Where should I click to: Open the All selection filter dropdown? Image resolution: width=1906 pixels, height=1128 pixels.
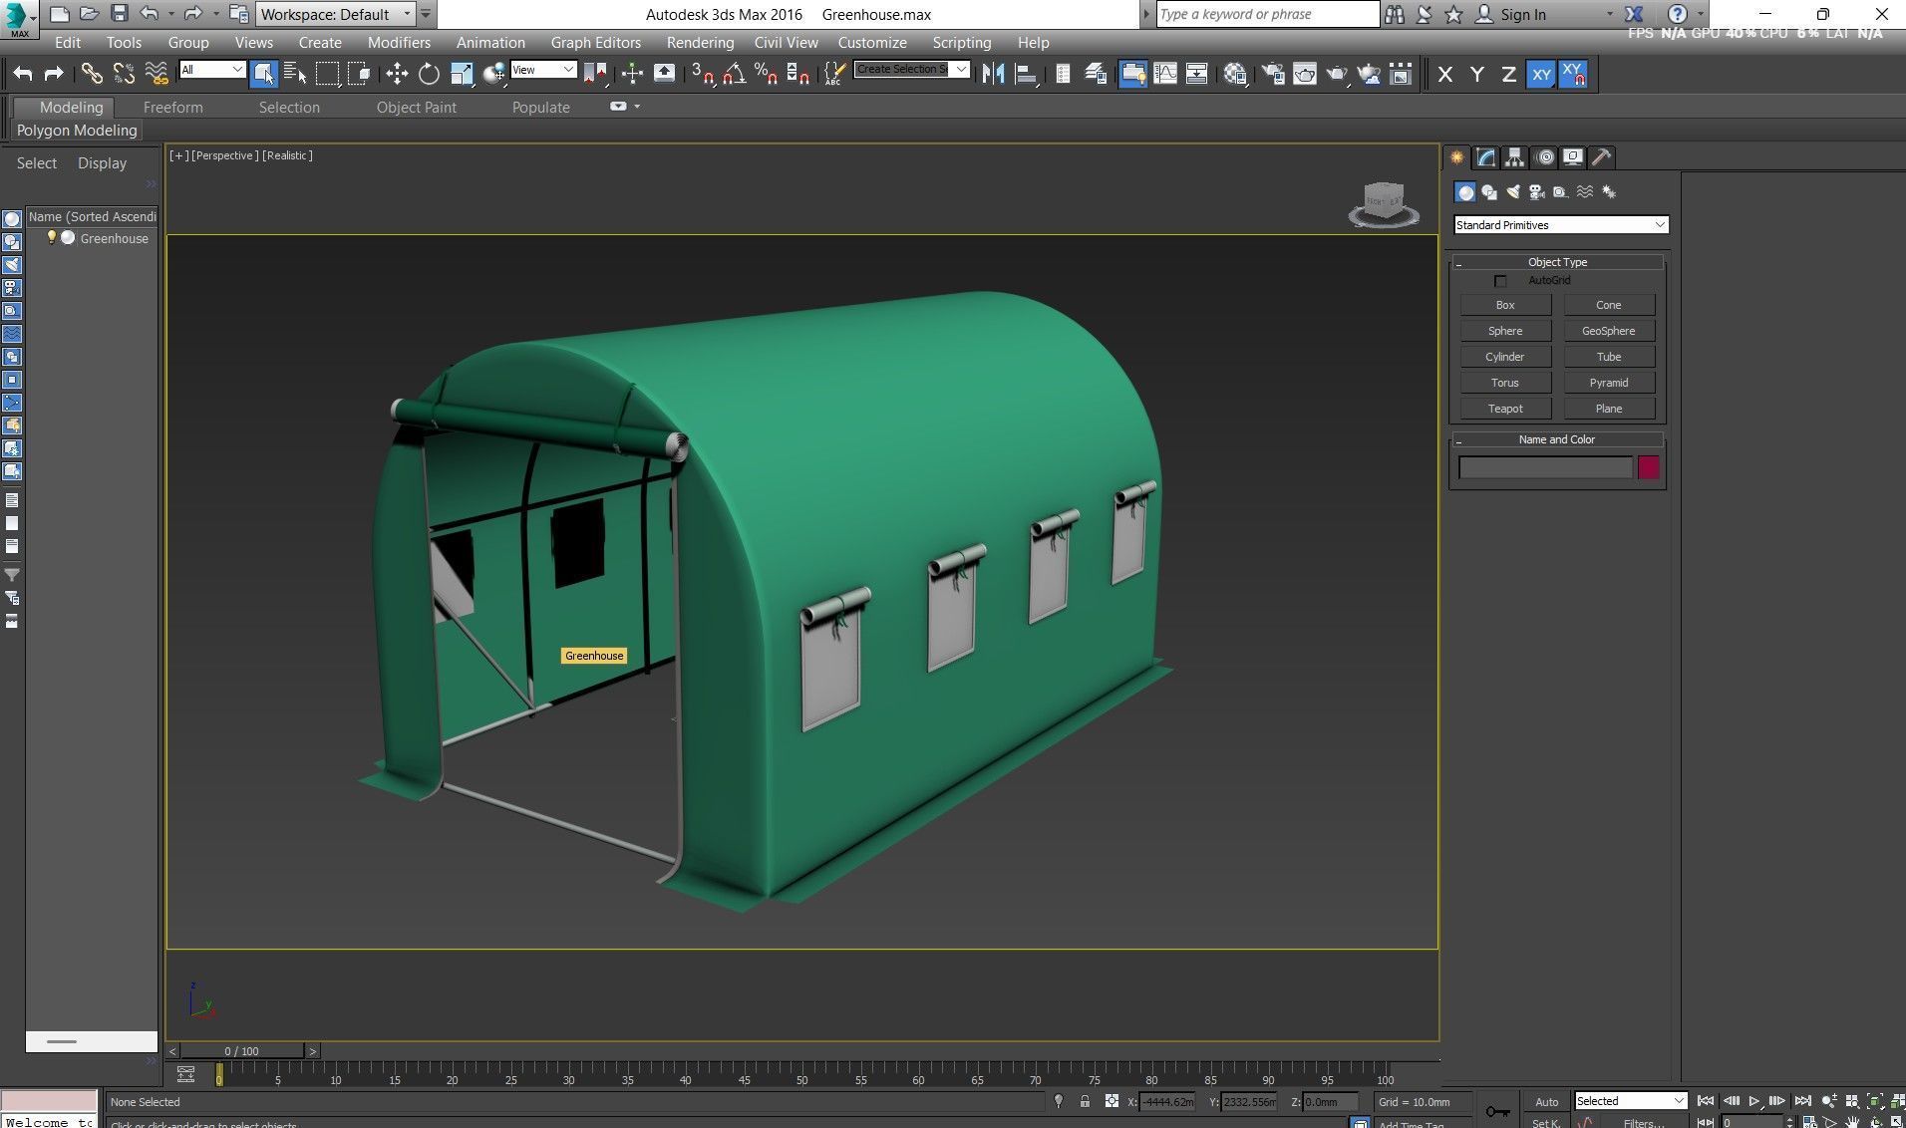[212, 70]
